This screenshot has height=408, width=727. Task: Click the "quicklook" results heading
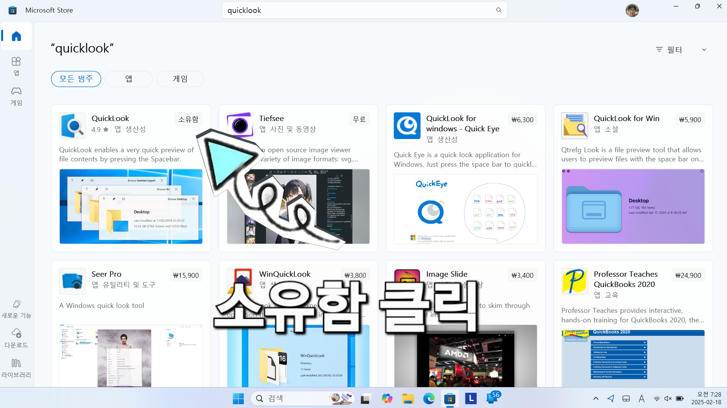tap(82, 48)
